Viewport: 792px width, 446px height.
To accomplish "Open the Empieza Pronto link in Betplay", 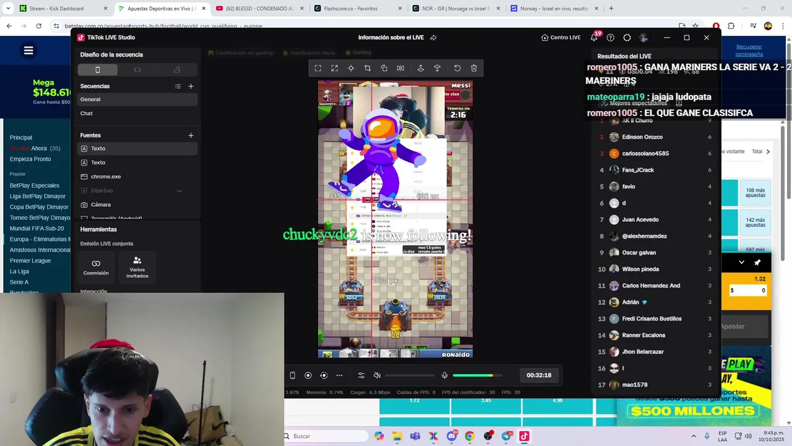I will click(x=30, y=159).
